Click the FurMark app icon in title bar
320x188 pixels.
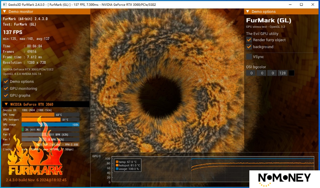(5, 5)
